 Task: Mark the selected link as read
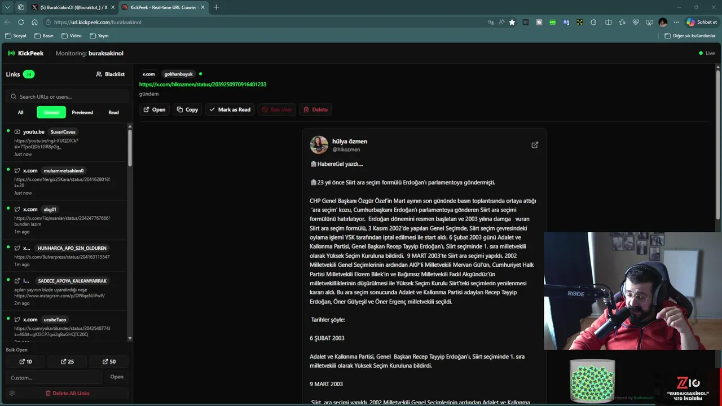coord(230,109)
